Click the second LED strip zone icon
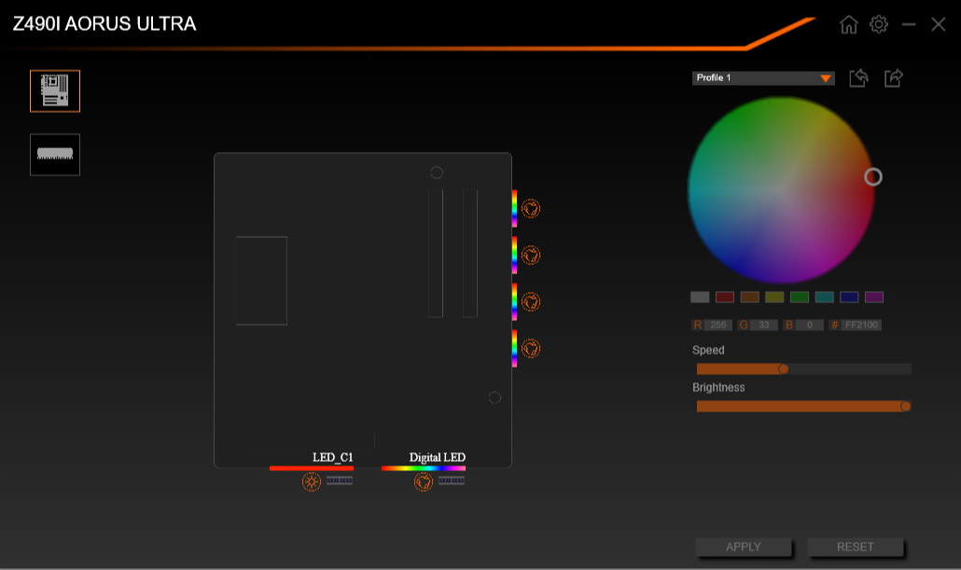The height and width of the screenshot is (570, 961). (x=530, y=254)
